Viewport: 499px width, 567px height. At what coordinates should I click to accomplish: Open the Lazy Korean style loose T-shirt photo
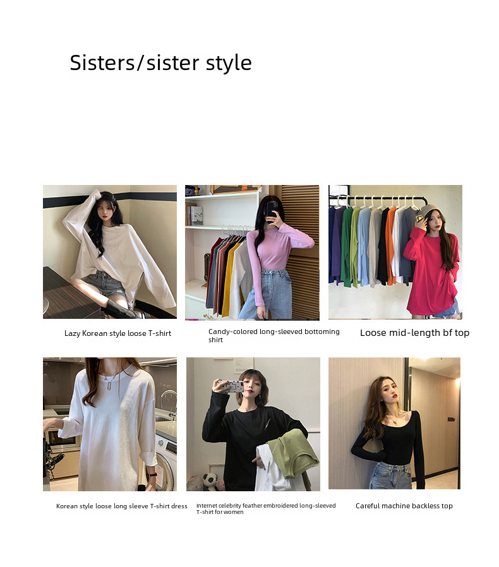coord(110,252)
